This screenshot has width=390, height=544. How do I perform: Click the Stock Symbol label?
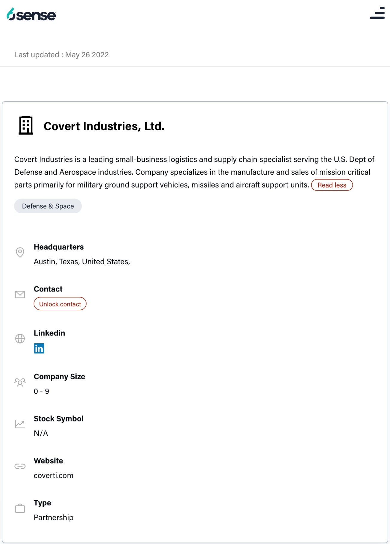coord(59,418)
